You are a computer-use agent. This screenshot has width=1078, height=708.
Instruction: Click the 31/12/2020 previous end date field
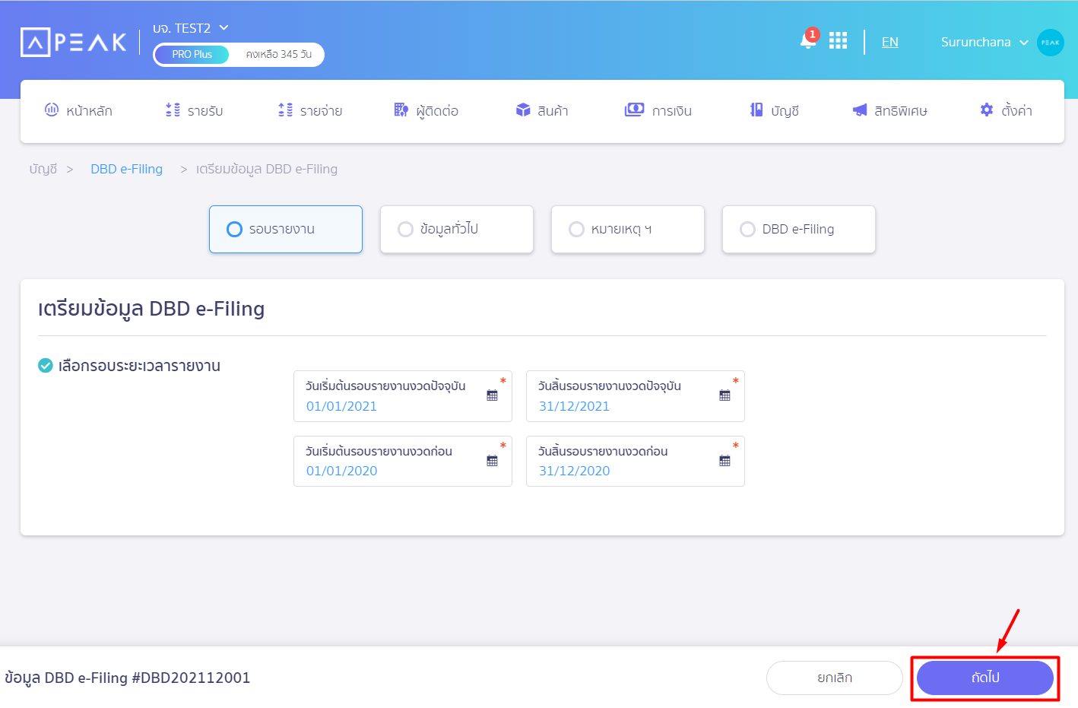pyautogui.click(x=636, y=461)
